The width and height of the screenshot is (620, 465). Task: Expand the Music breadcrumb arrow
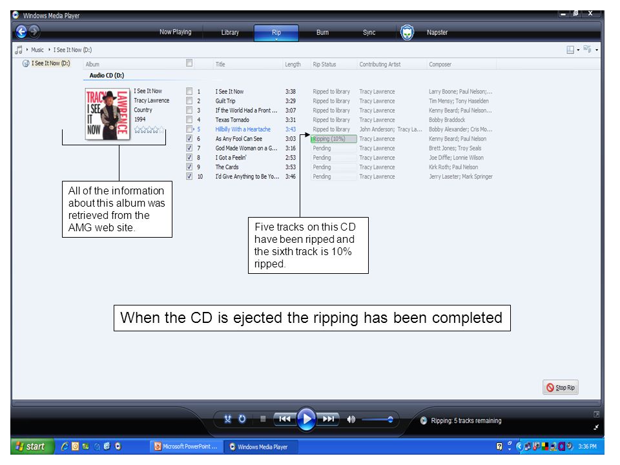(x=27, y=50)
